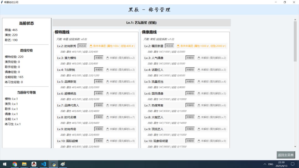The width and height of the screenshot is (299, 168).
Task: Click 天赋: 专精 (经验系数: x0.8) label
Action: coord(71,39)
